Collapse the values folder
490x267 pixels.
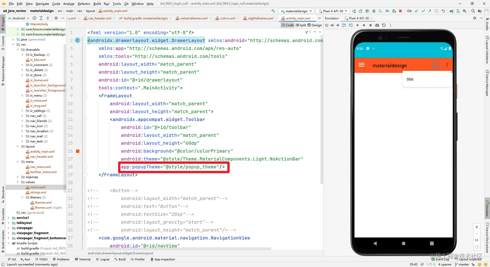coord(18,182)
